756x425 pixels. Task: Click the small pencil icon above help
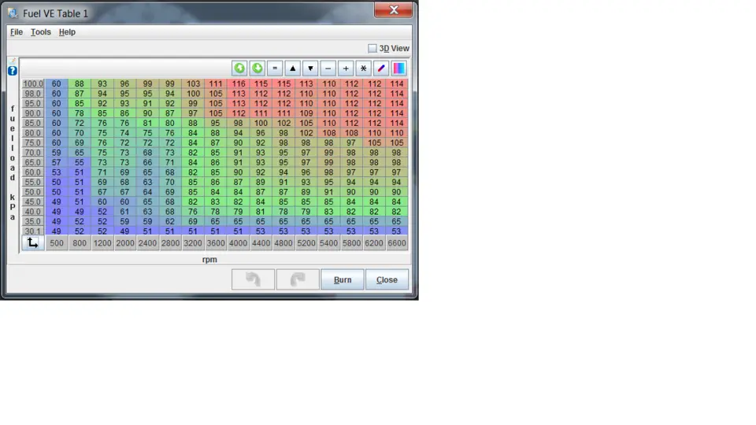coord(13,61)
